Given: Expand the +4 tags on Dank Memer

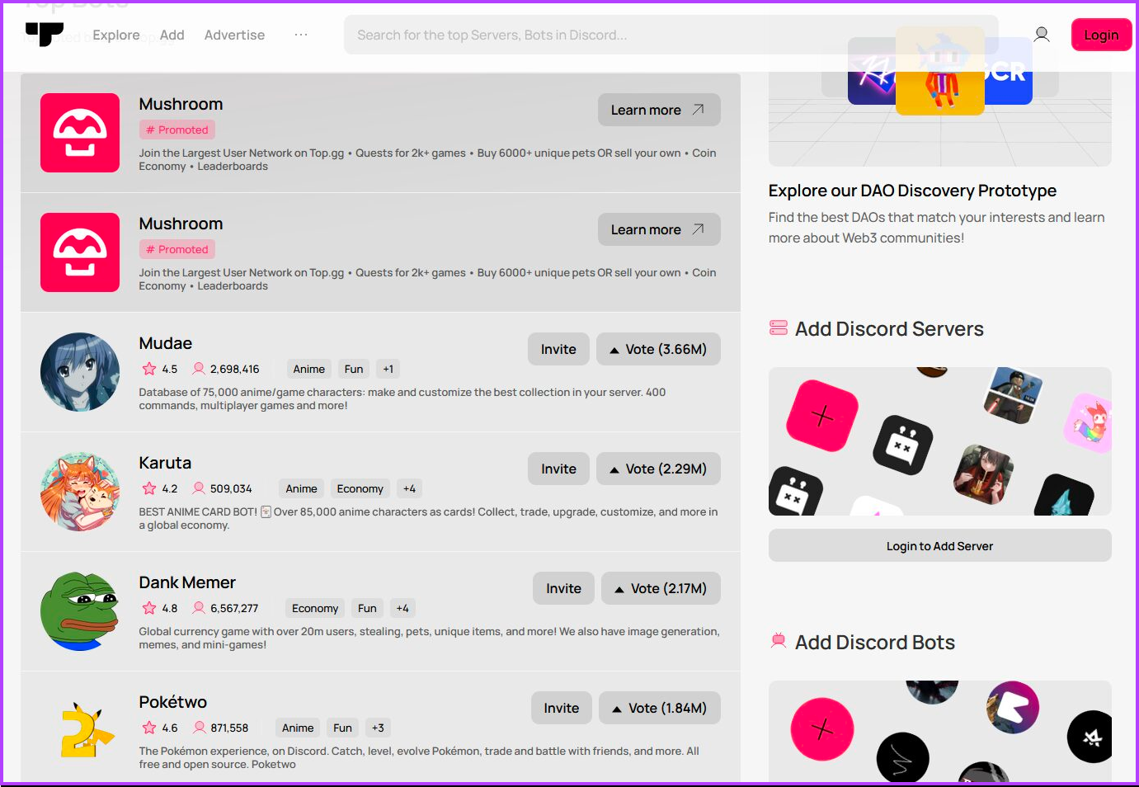Looking at the screenshot, I should (x=402, y=608).
